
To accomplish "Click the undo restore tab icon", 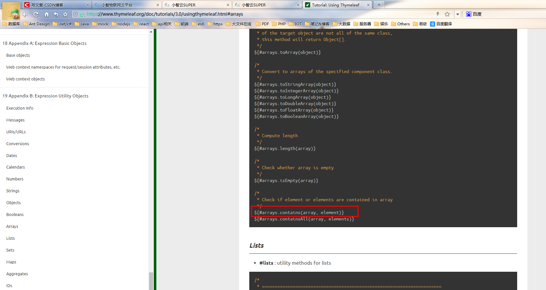I will coord(56,14).
